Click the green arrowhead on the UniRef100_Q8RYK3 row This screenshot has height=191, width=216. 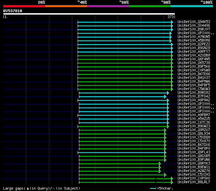click(160, 164)
